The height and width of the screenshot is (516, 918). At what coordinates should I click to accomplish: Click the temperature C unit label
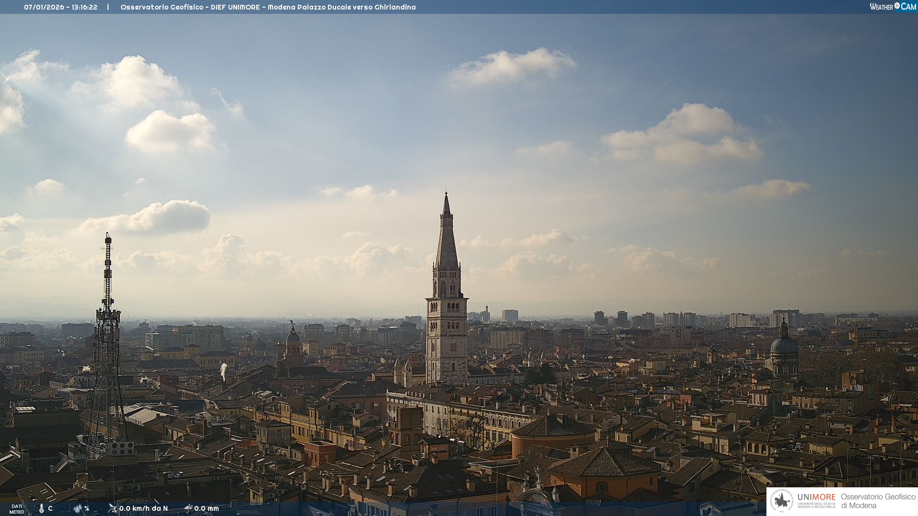pyautogui.click(x=50, y=509)
